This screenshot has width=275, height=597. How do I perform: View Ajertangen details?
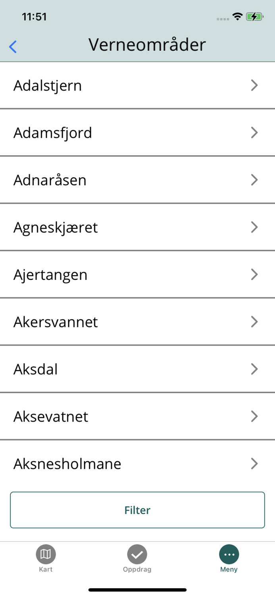click(x=137, y=274)
